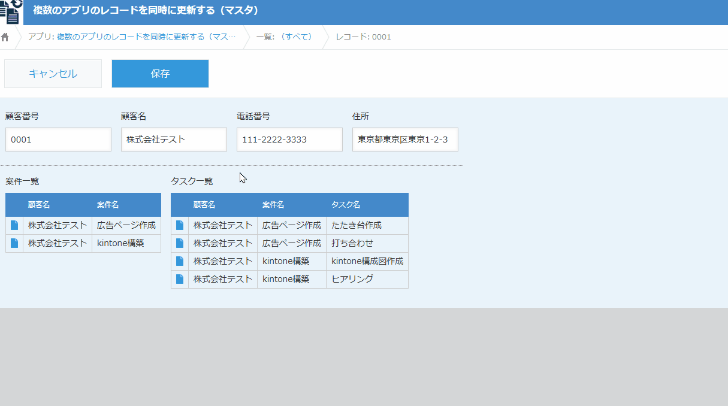This screenshot has height=406, width=728.
Task: Select 案件名 column header in タスク一覧
Action: click(x=292, y=205)
